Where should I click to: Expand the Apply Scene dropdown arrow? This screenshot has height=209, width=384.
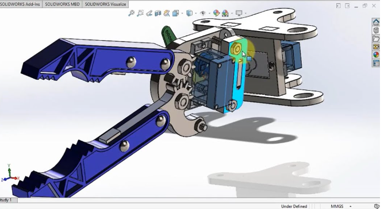pyautogui.click(x=232, y=13)
